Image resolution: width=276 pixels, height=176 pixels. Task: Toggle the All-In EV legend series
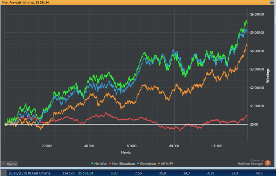coord(166,163)
